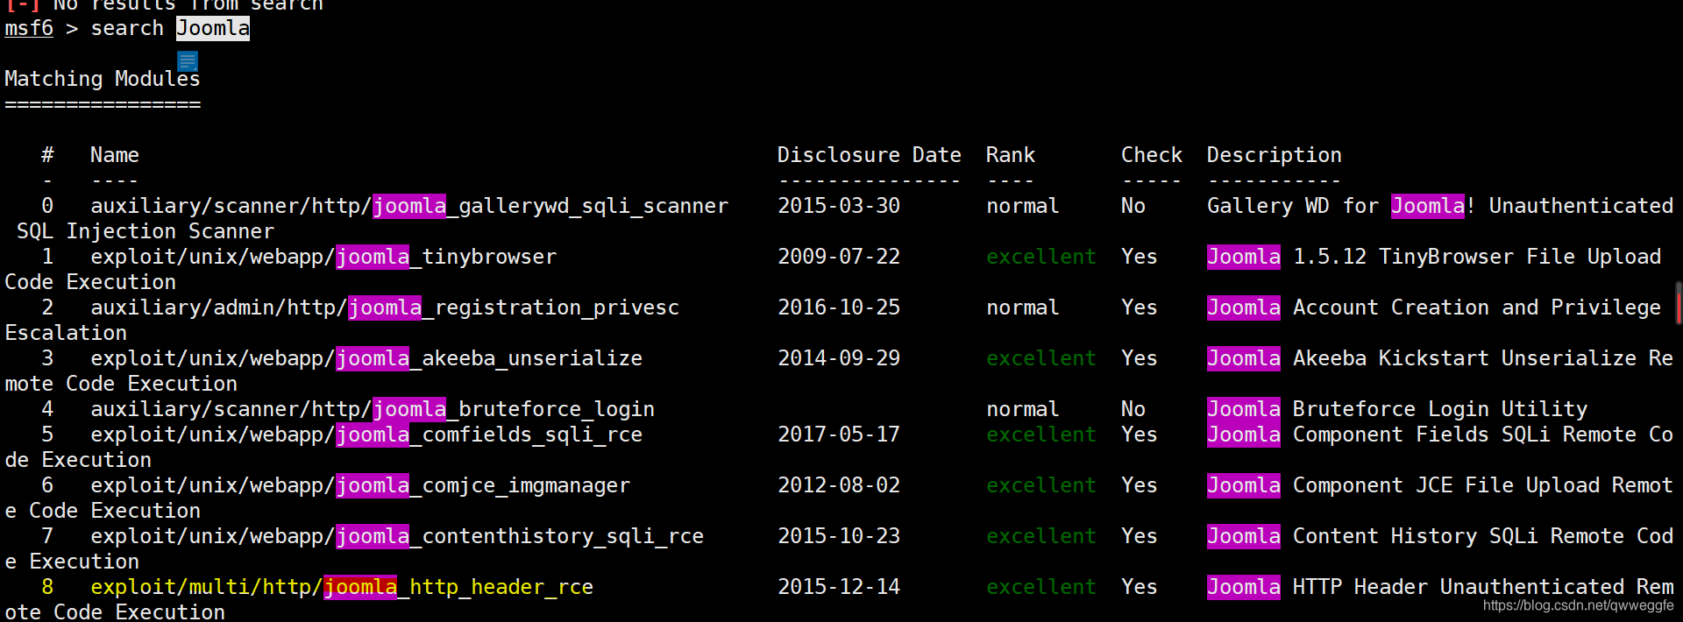1683x622 pixels.
Task: Click No check value for gallerywd scanner
Action: [x=1133, y=206]
